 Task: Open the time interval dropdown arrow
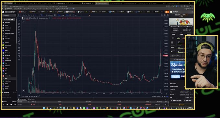pos(37,15)
